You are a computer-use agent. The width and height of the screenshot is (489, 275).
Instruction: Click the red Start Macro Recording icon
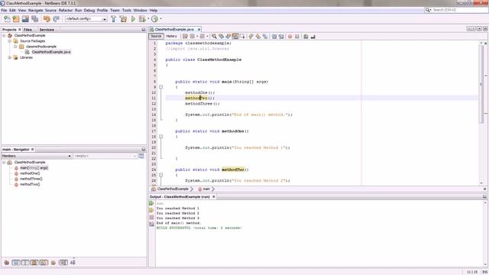[x=290, y=37]
